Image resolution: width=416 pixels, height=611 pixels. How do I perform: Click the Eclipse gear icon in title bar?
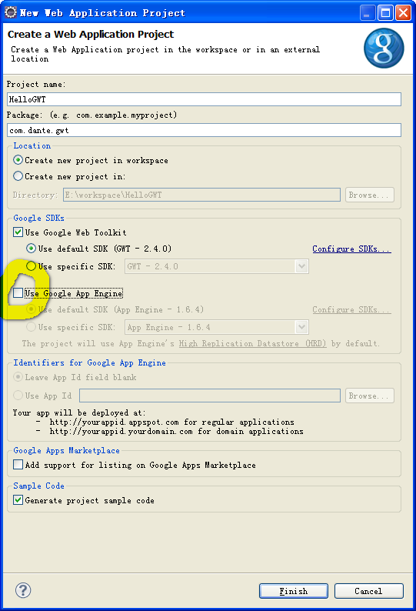coord(11,12)
